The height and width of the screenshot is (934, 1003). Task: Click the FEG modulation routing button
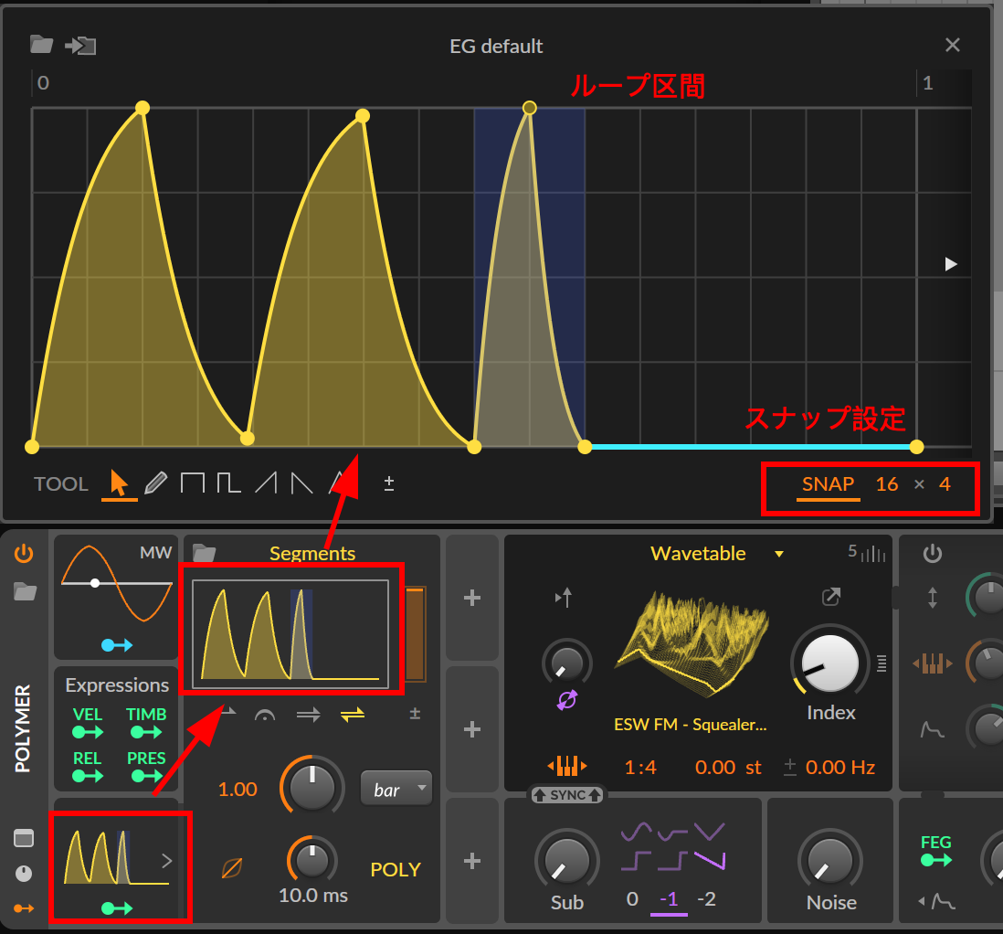(x=935, y=852)
